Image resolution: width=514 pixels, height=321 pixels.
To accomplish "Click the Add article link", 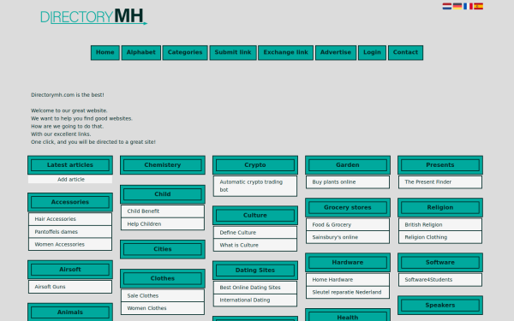I will (70, 180).
